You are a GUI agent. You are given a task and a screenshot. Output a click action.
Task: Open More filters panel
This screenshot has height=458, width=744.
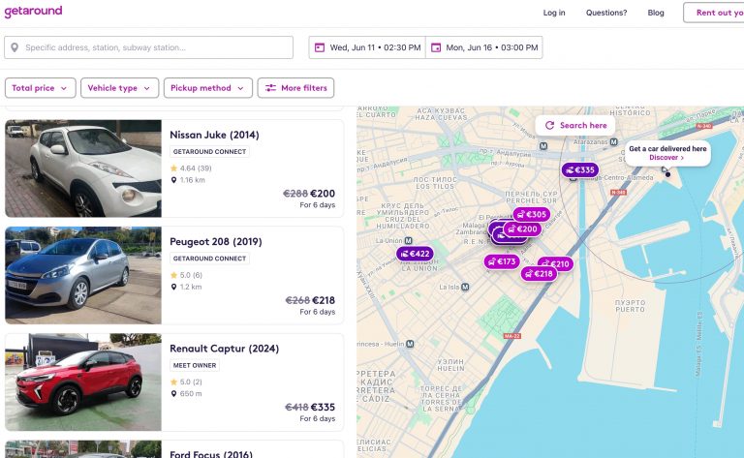(x=295, y=88)
